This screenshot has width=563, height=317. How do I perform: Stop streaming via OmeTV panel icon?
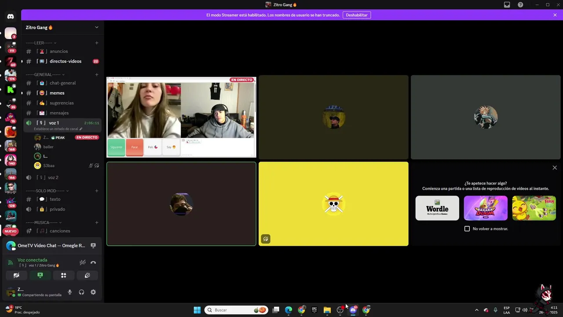(x=93, y=246)
